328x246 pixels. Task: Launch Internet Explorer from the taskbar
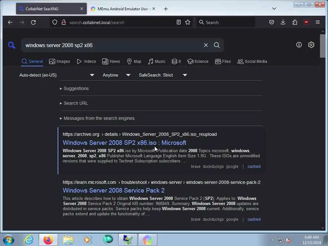29,240
